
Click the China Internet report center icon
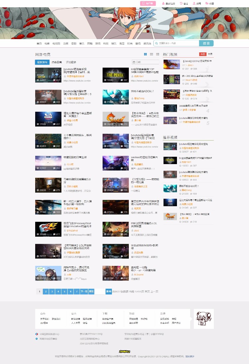[x=37, y=334]
